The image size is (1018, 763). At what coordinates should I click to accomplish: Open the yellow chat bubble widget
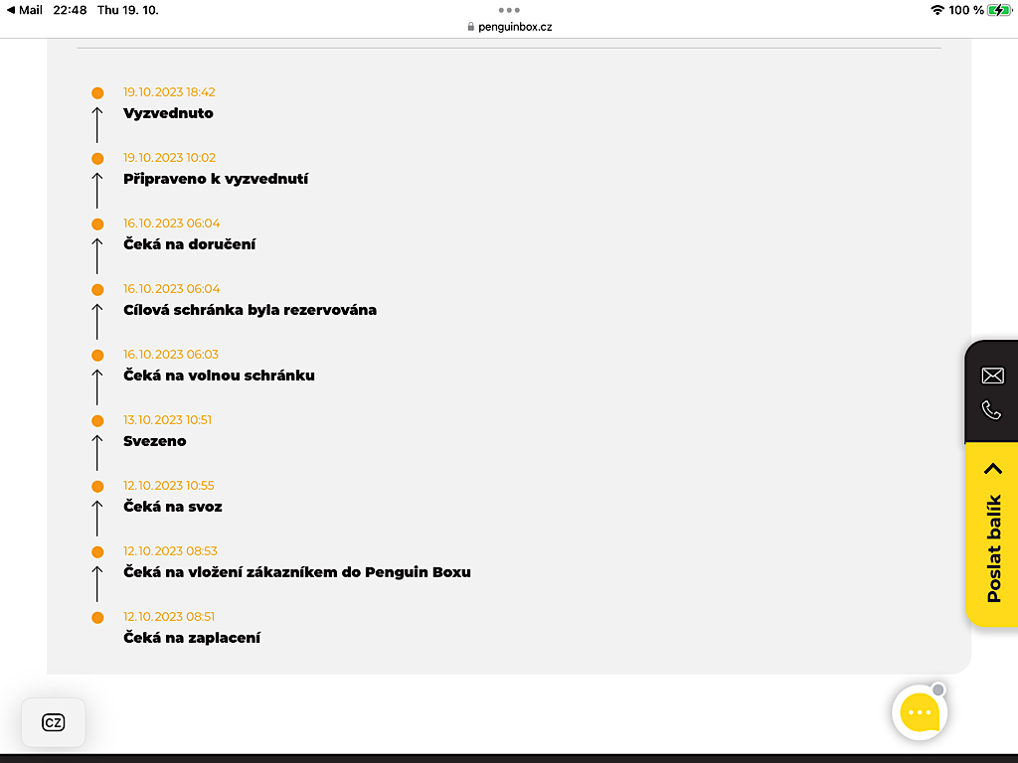tap(920, 712)
